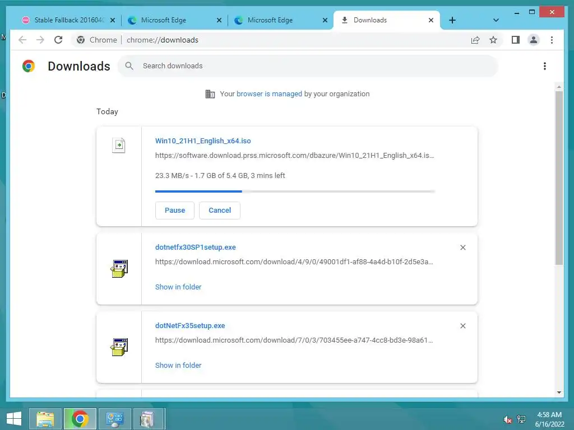Click the search magnifier icon in downloads
This screenshot has width=574, height=430.
[129, 66]
